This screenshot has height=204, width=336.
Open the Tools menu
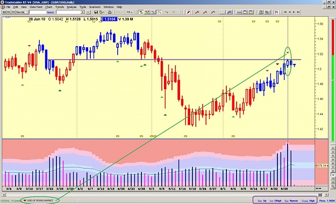(x=83, y=7)
